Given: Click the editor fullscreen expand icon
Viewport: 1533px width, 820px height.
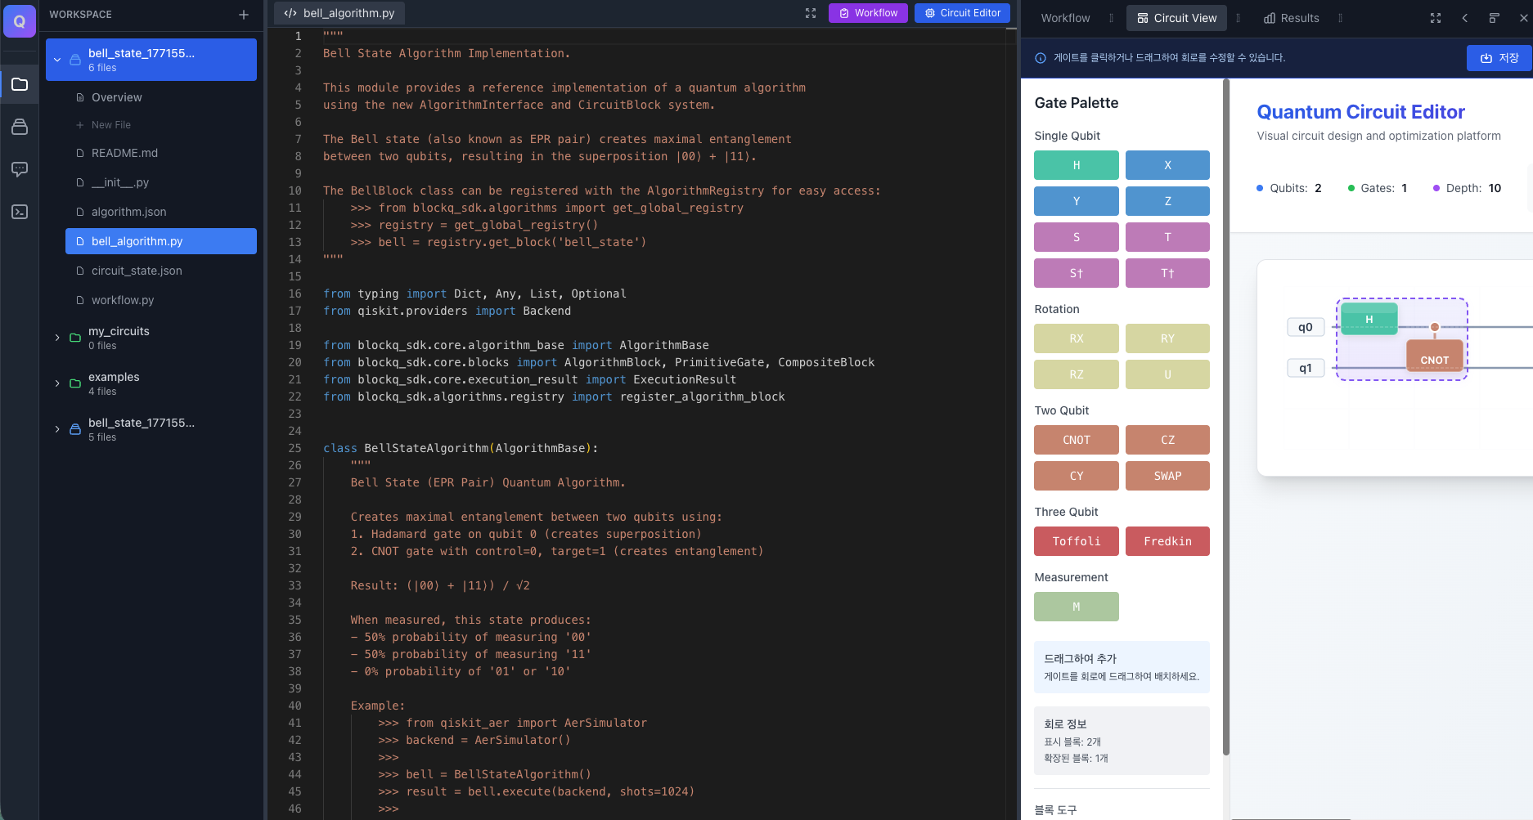Looking at the screenshot, I should tap(811, 13).
